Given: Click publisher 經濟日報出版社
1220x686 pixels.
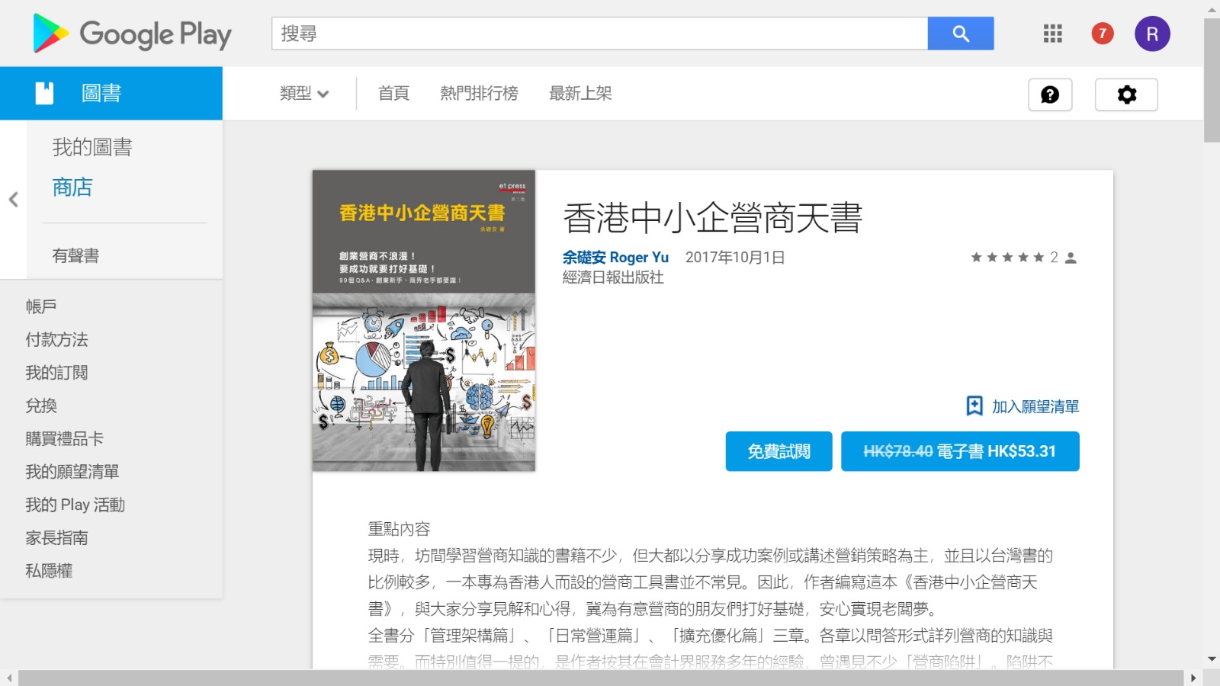Looking at the screenshot, I should (613, 277).
